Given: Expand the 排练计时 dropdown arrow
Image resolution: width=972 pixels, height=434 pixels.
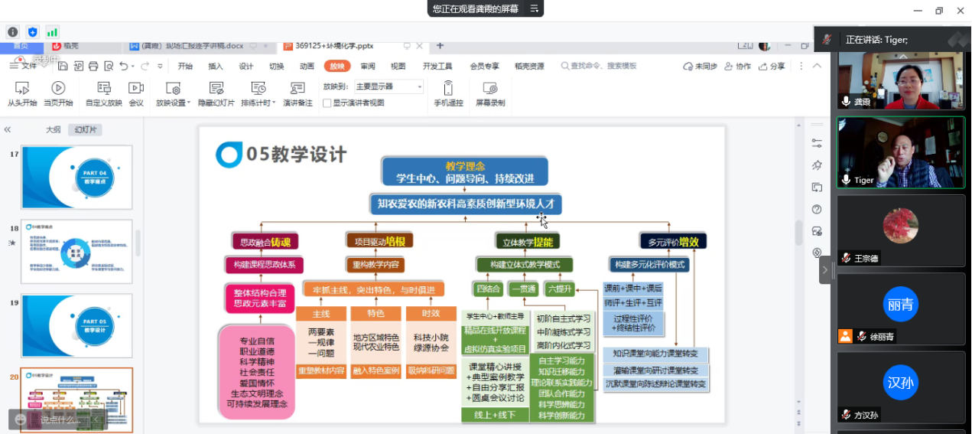Looking at the screenshot, I should click(x=274, y=103).
